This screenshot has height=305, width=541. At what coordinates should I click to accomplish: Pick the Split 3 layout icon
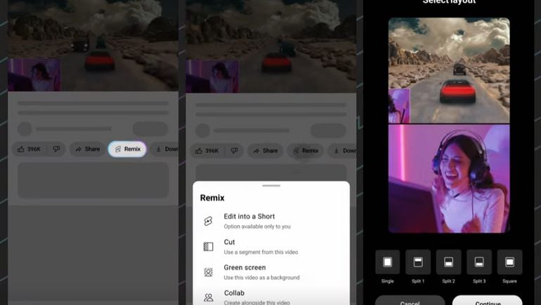pyautogui.click(x=479, y=262)
